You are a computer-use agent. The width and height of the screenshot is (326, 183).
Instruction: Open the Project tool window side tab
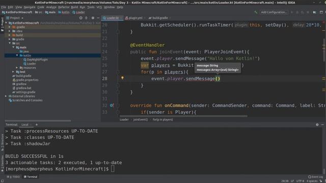point(2,24)
